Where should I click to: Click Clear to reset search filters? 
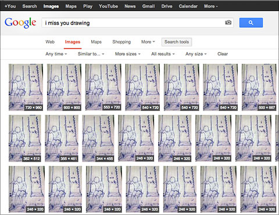[223, 54]
